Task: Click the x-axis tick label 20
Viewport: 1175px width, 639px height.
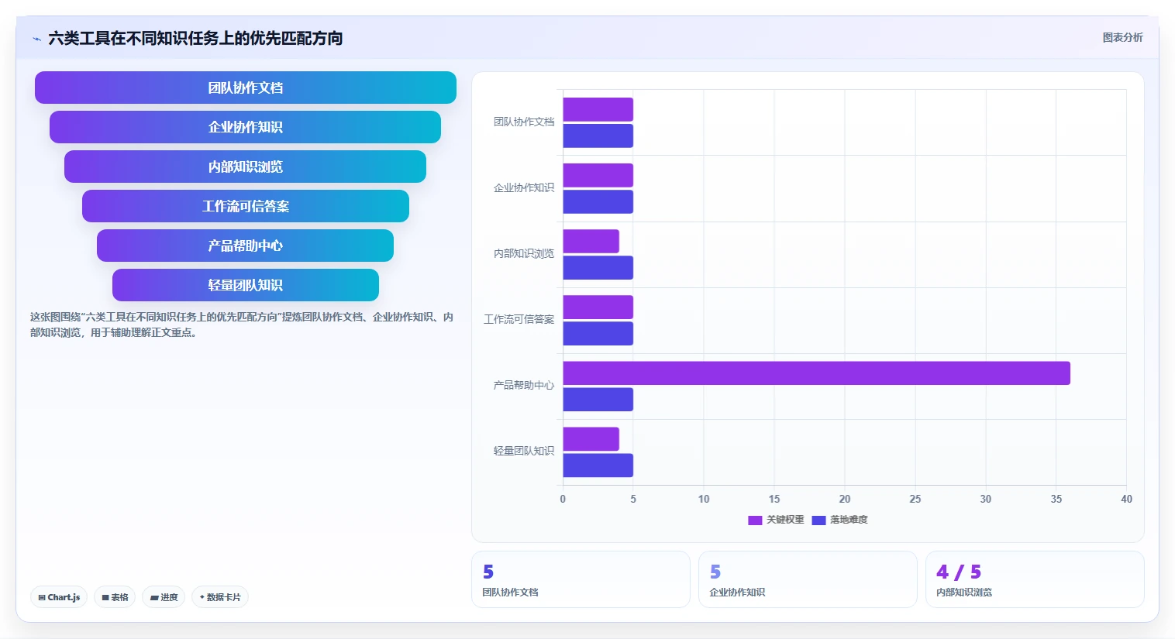Action: [x=845, y=499]
